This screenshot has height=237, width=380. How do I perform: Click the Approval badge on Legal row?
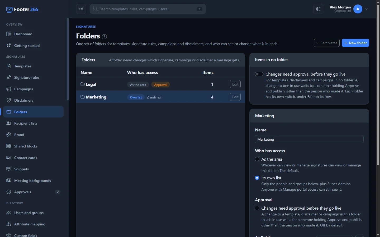pyautogui.click(x=160, y=85)
